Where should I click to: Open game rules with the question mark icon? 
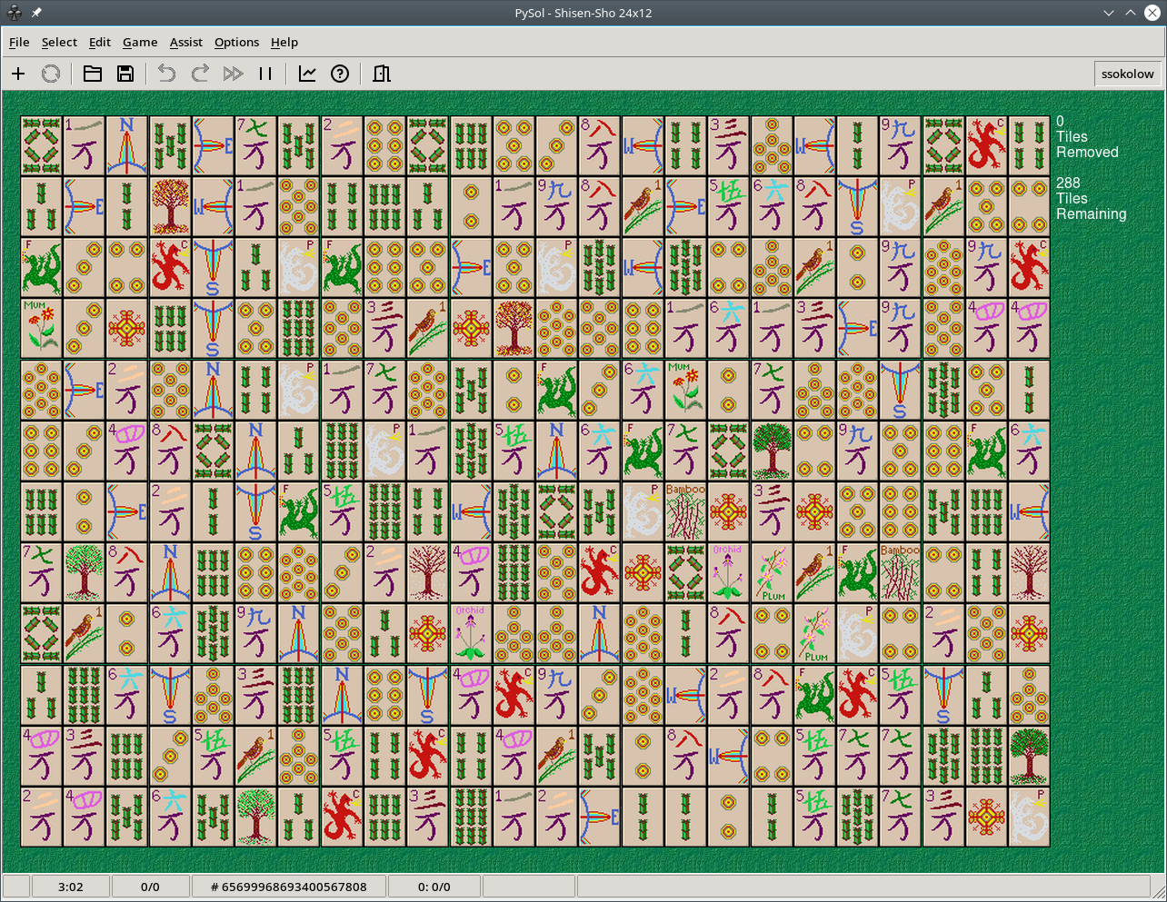click(x=340, y=74)
